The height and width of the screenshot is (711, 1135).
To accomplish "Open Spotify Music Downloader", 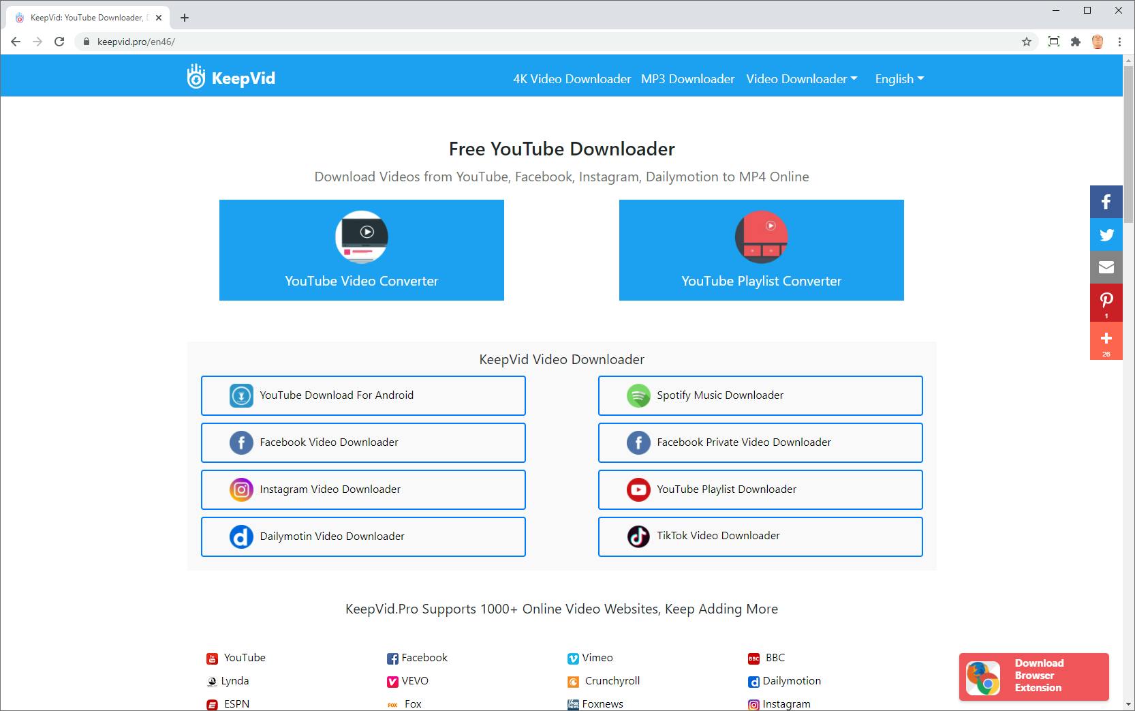I will 760,395.
